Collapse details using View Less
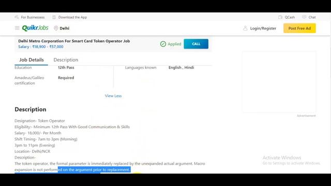The width and height of the screenshot is (331, 186). tap(113, 96)
